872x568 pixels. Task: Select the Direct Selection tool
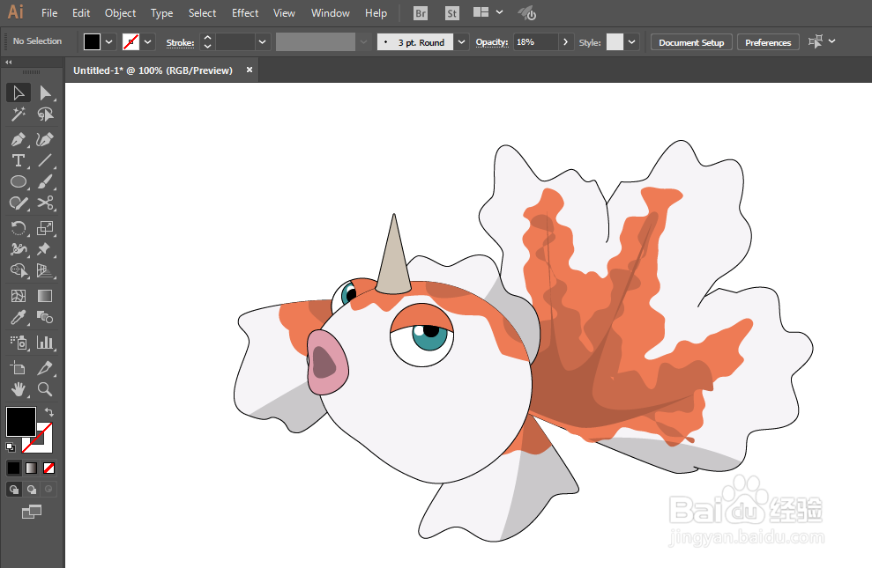point(45,92)
